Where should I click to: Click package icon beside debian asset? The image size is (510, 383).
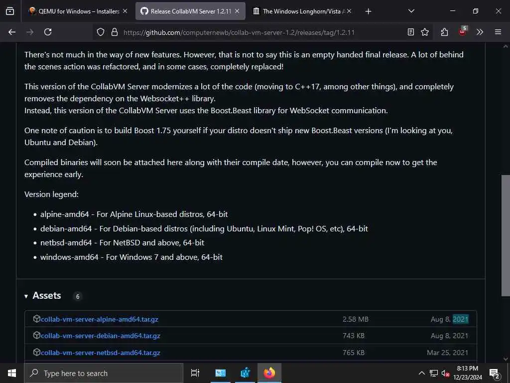pos(37,335)
